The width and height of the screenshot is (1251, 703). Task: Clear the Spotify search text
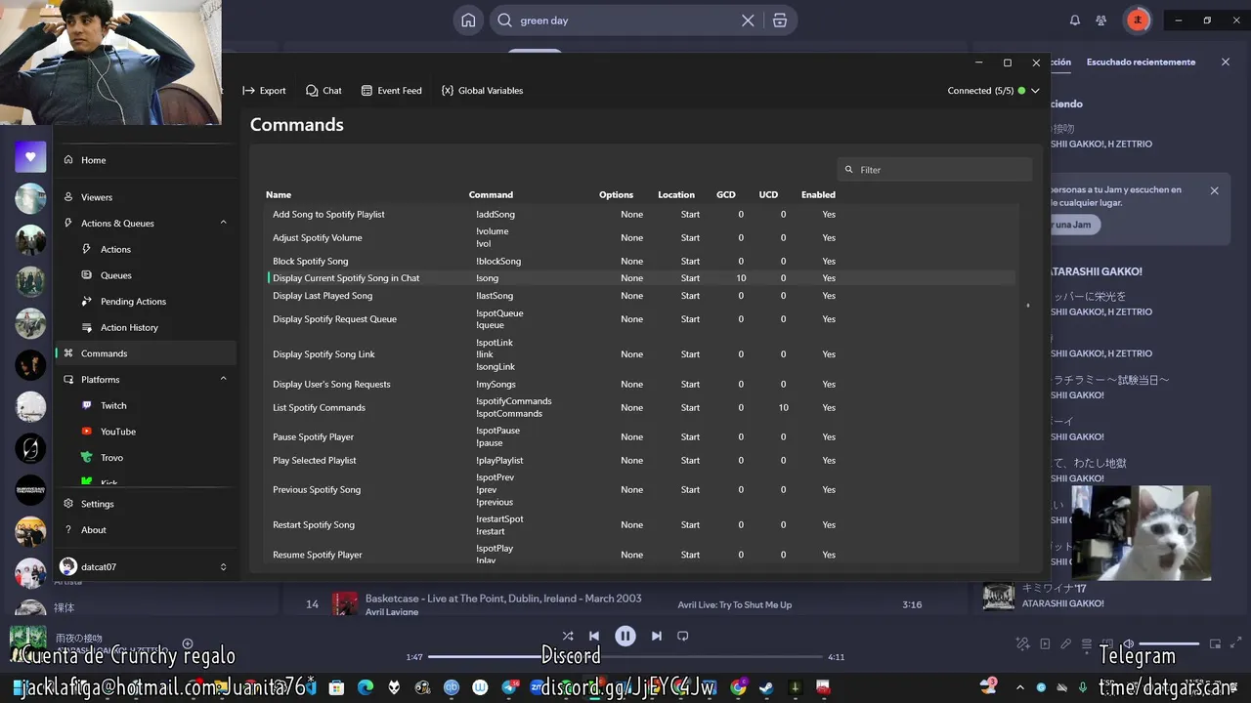[748, 21]
